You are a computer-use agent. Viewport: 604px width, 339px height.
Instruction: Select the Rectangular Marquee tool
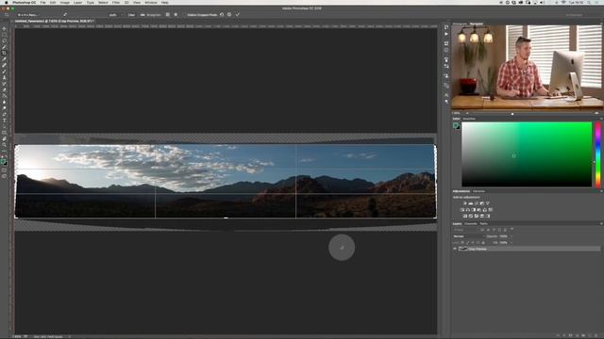click(4, 35)
